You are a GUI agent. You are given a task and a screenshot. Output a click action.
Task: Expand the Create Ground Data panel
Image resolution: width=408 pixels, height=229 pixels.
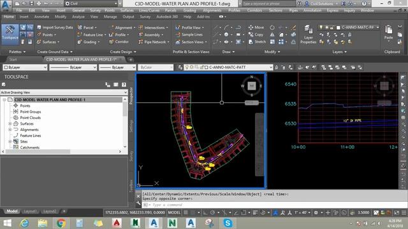(55, 52)
